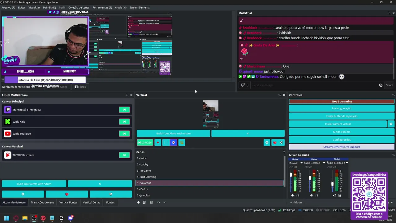This screenshot has width=396, height=223.
Task: Move the selected scene down
Action: point(164,202)
